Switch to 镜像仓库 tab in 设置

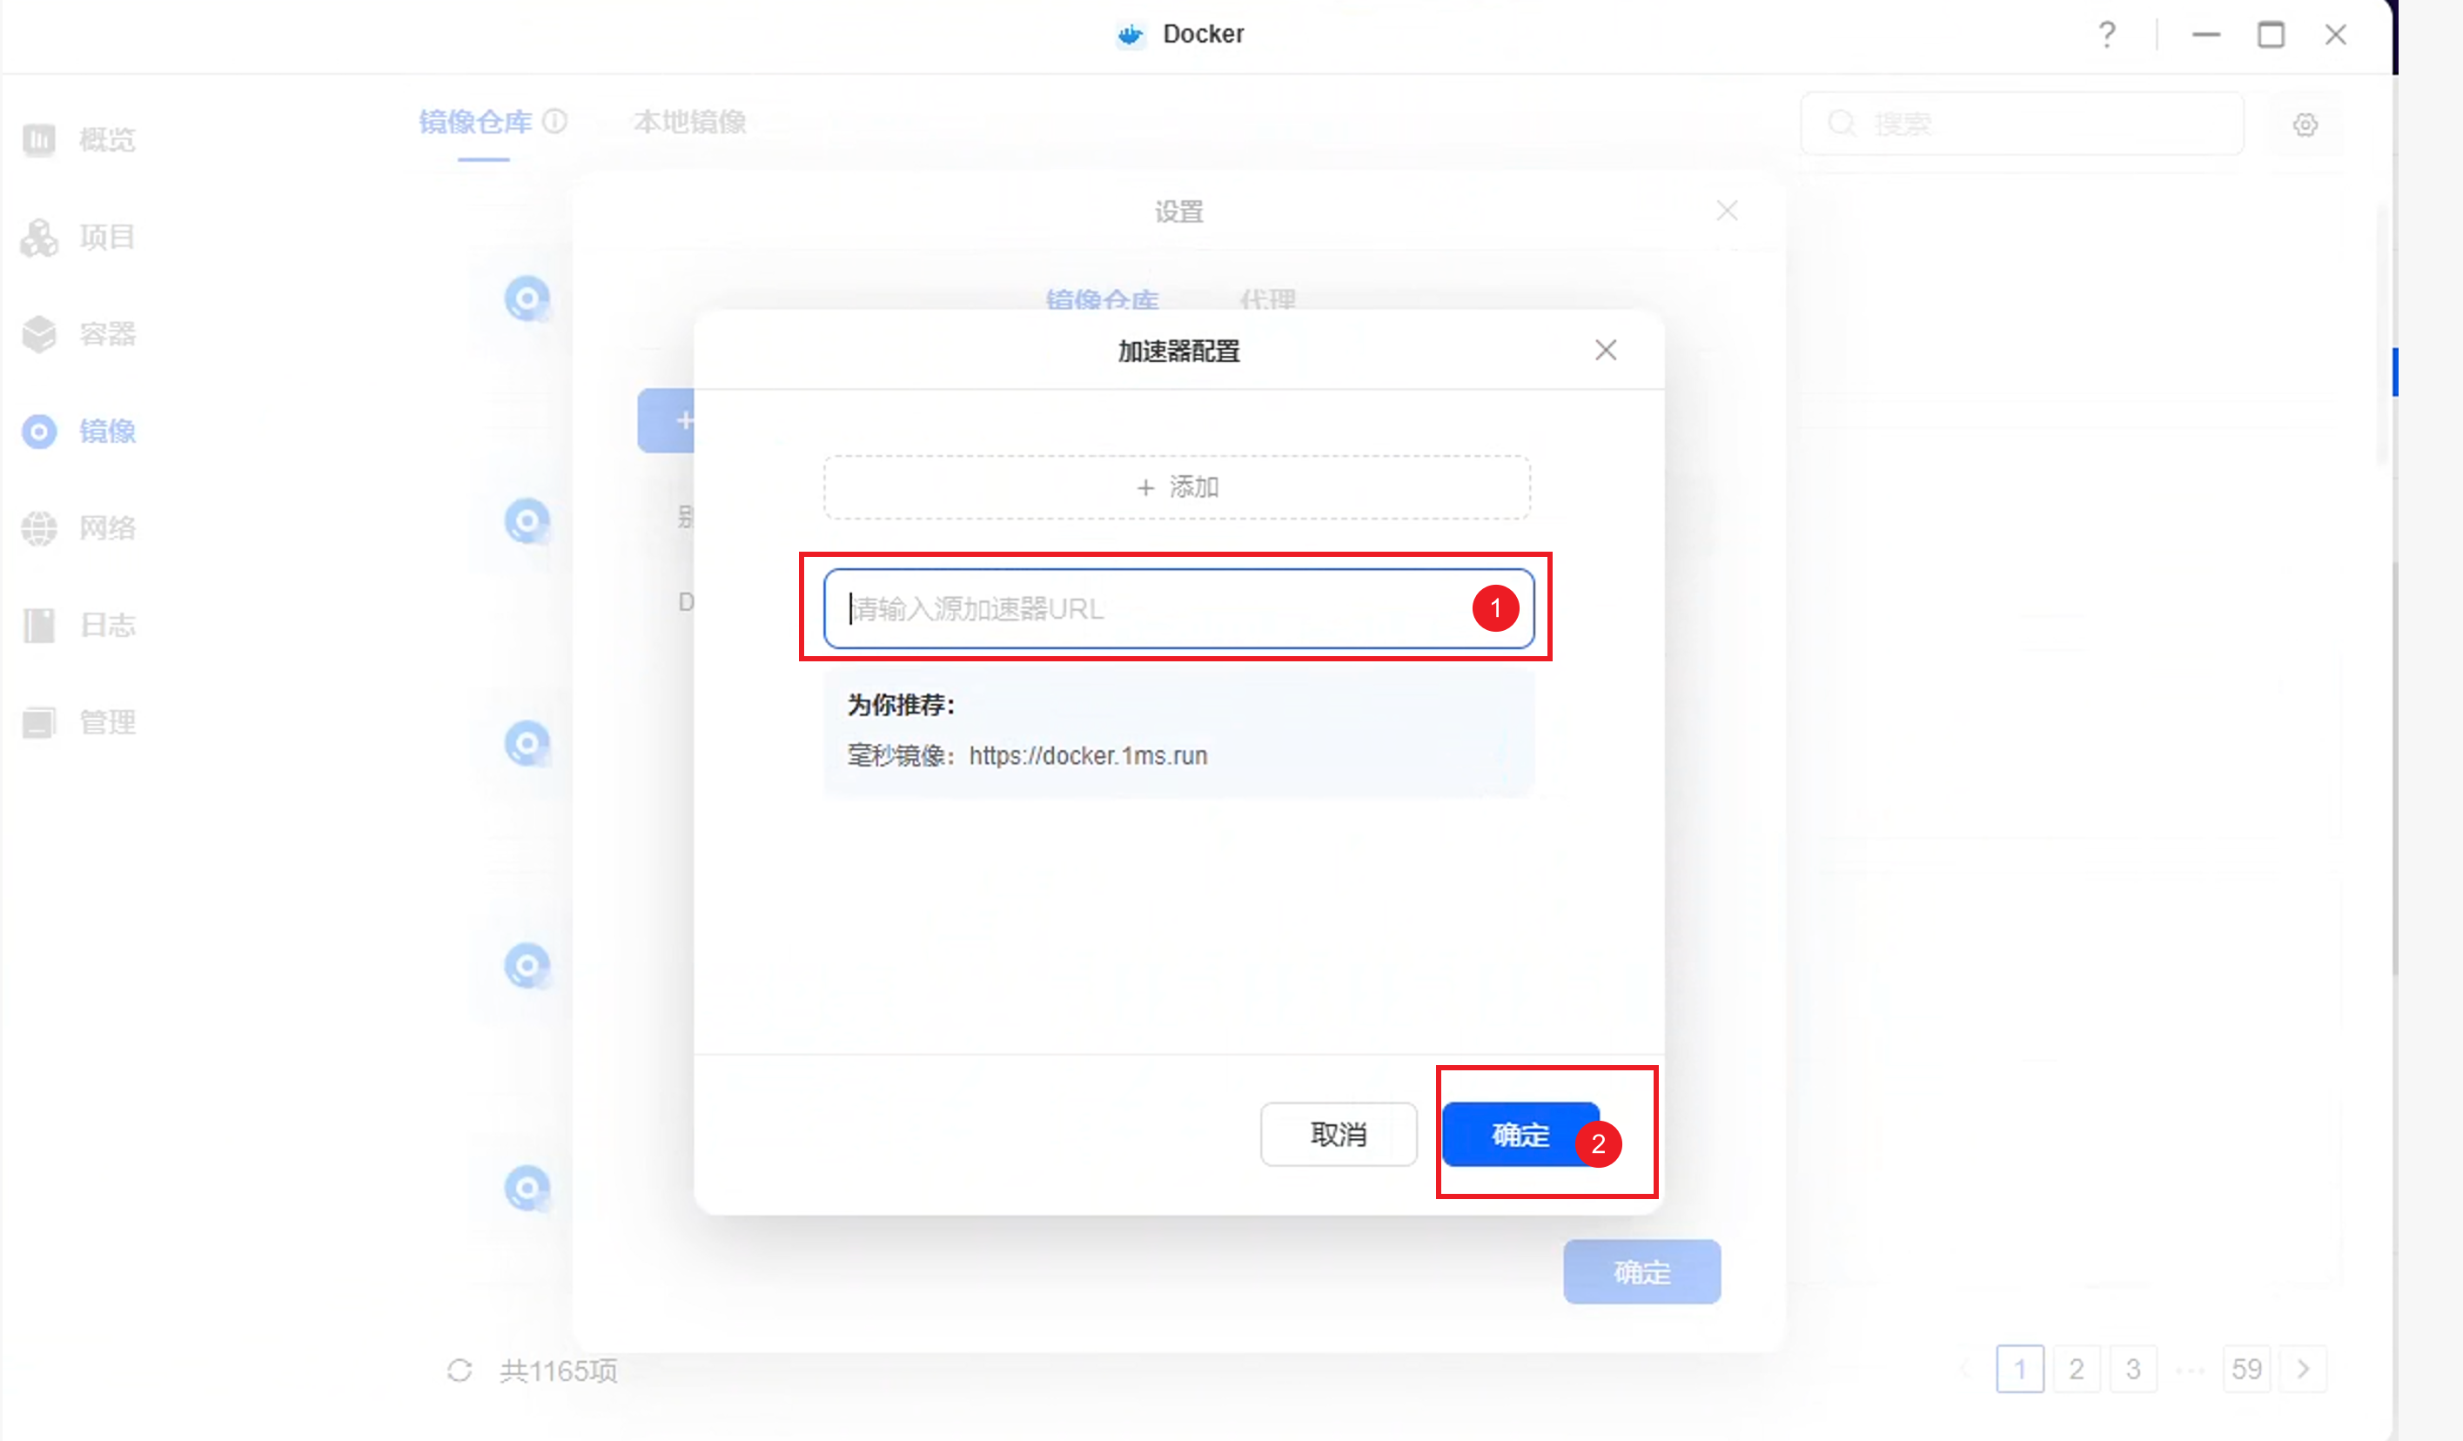click(1103, 299)
